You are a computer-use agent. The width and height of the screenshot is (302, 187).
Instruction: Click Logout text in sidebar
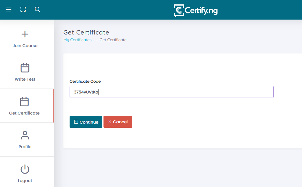[x=25, y=181]
